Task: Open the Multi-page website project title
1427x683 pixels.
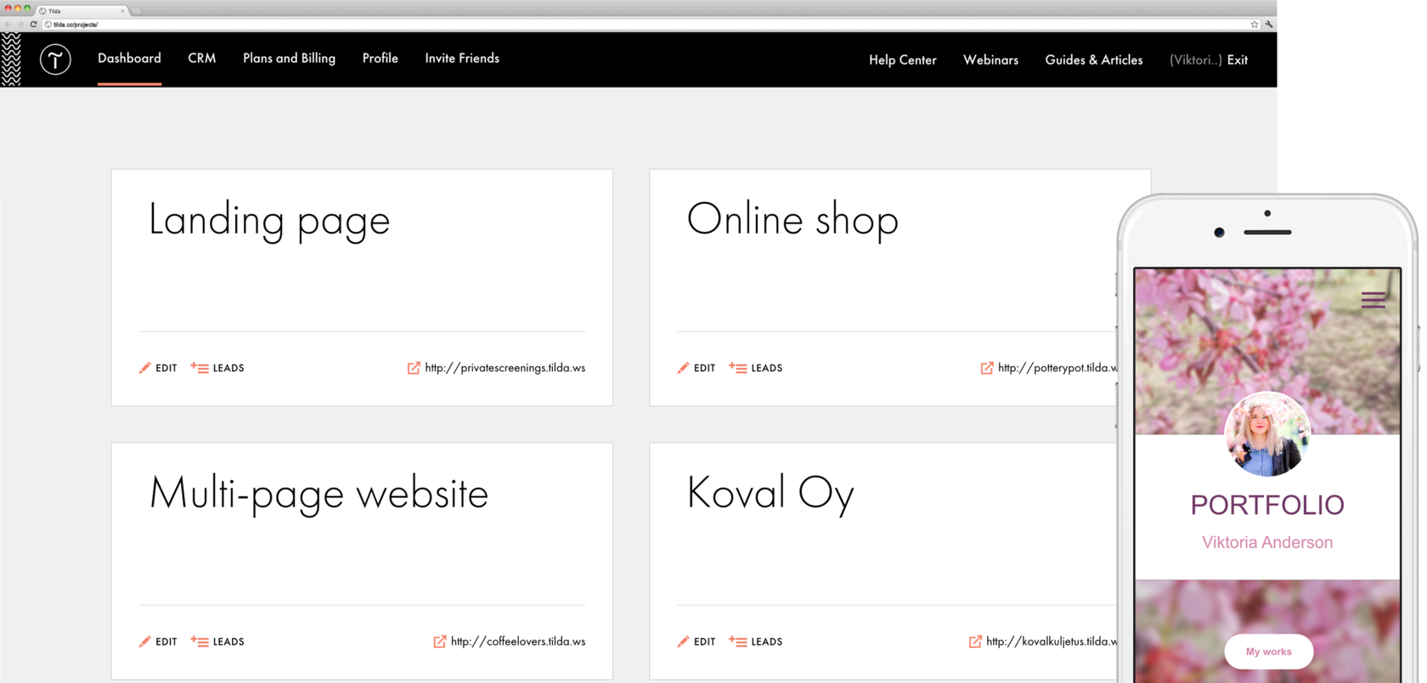Action: pos(319,494)
